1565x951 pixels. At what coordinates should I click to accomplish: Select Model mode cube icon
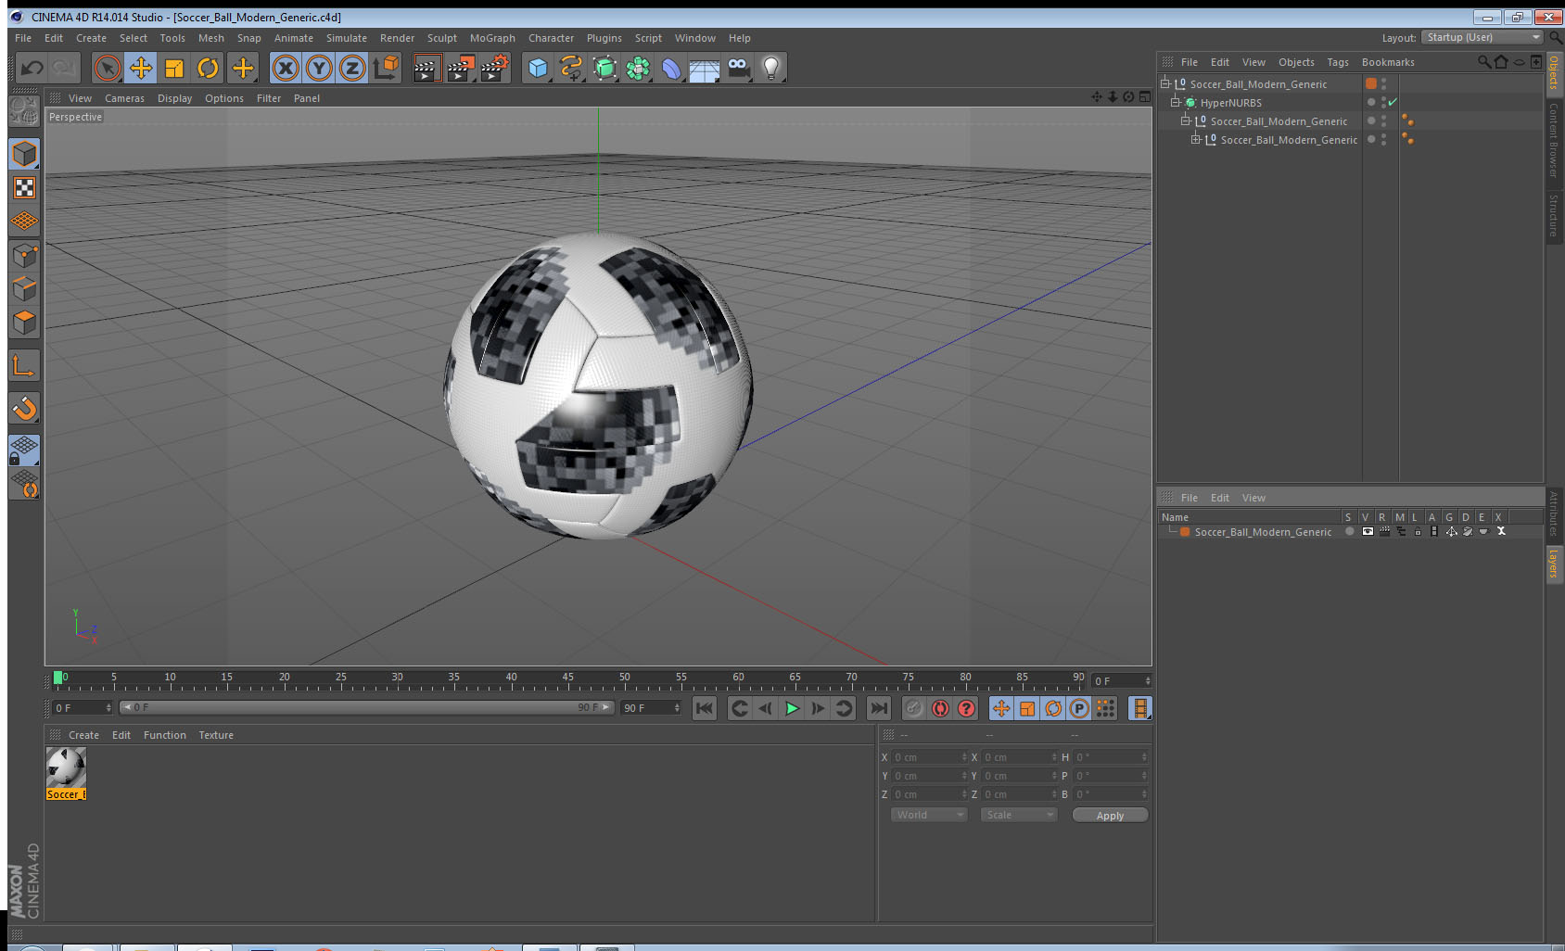[x=24, y=154]
